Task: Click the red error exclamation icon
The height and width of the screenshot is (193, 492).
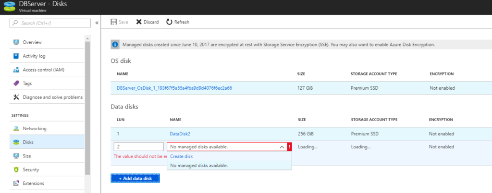Action: [290, 146]
